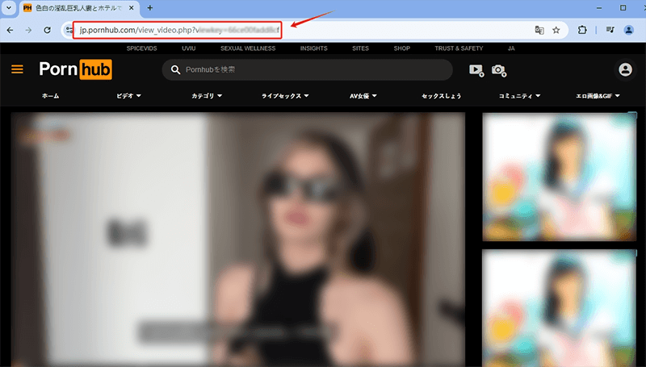Viewport: 646px width, 367px height.
Task: Close the current browser tab
Action: pyautogui.click(x=133, y=8)
